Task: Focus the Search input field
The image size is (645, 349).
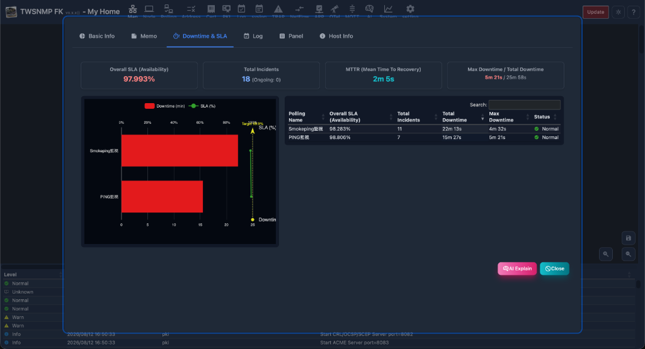Action: 524,104
